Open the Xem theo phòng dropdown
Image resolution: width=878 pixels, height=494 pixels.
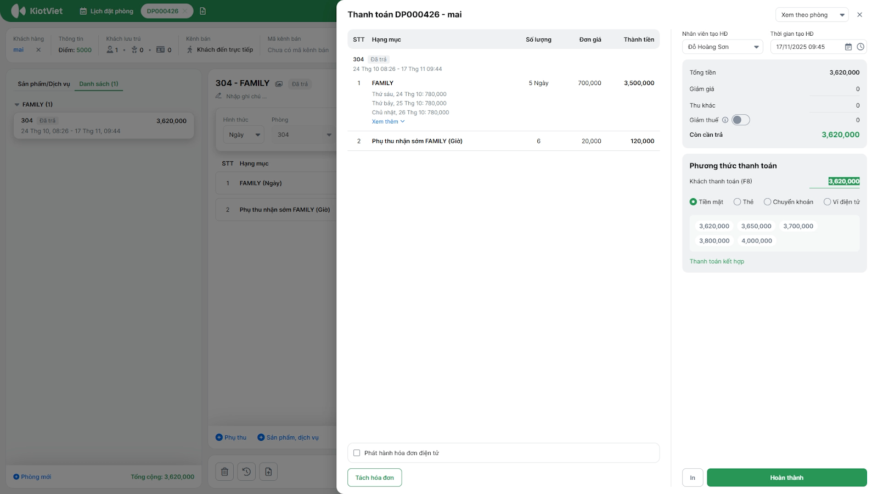point(812,15)
